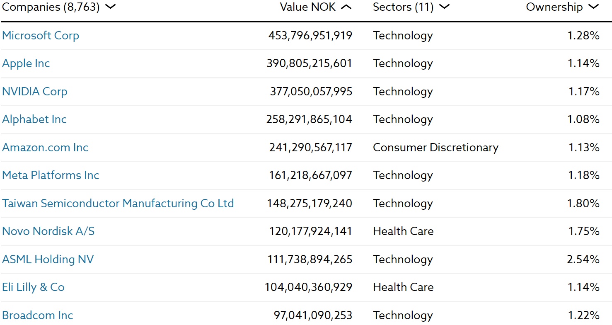Open Amazon.com Inc details

(x=45, y=148)
